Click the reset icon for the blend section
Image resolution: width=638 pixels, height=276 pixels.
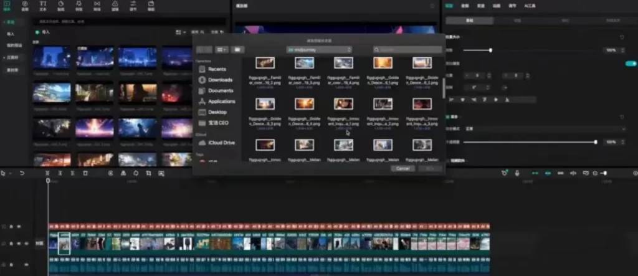(622, 117)
